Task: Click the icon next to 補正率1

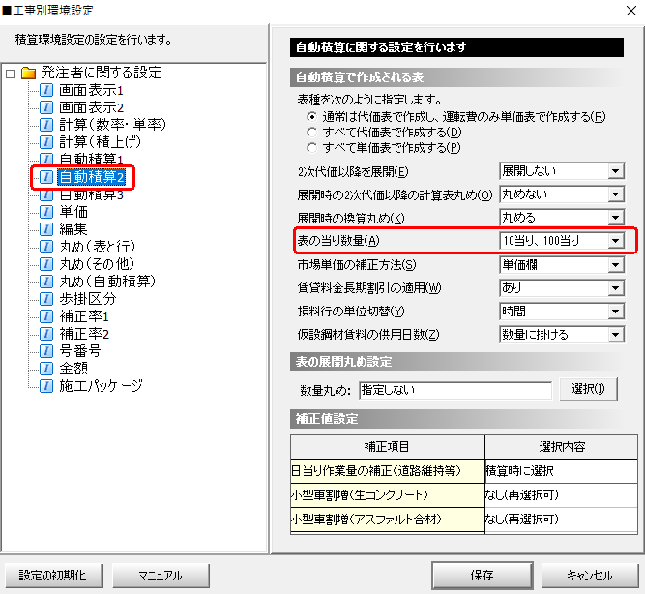Action: pyautogui.click(x=46, y=316)
